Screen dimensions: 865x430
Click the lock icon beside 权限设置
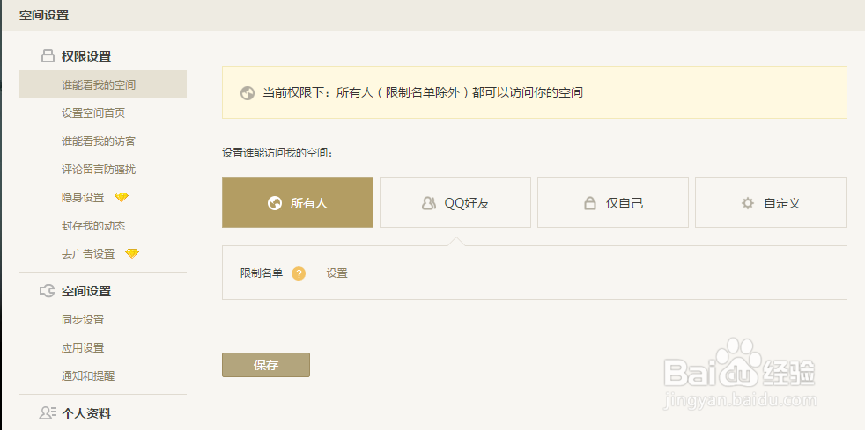[x=48, y=56]
